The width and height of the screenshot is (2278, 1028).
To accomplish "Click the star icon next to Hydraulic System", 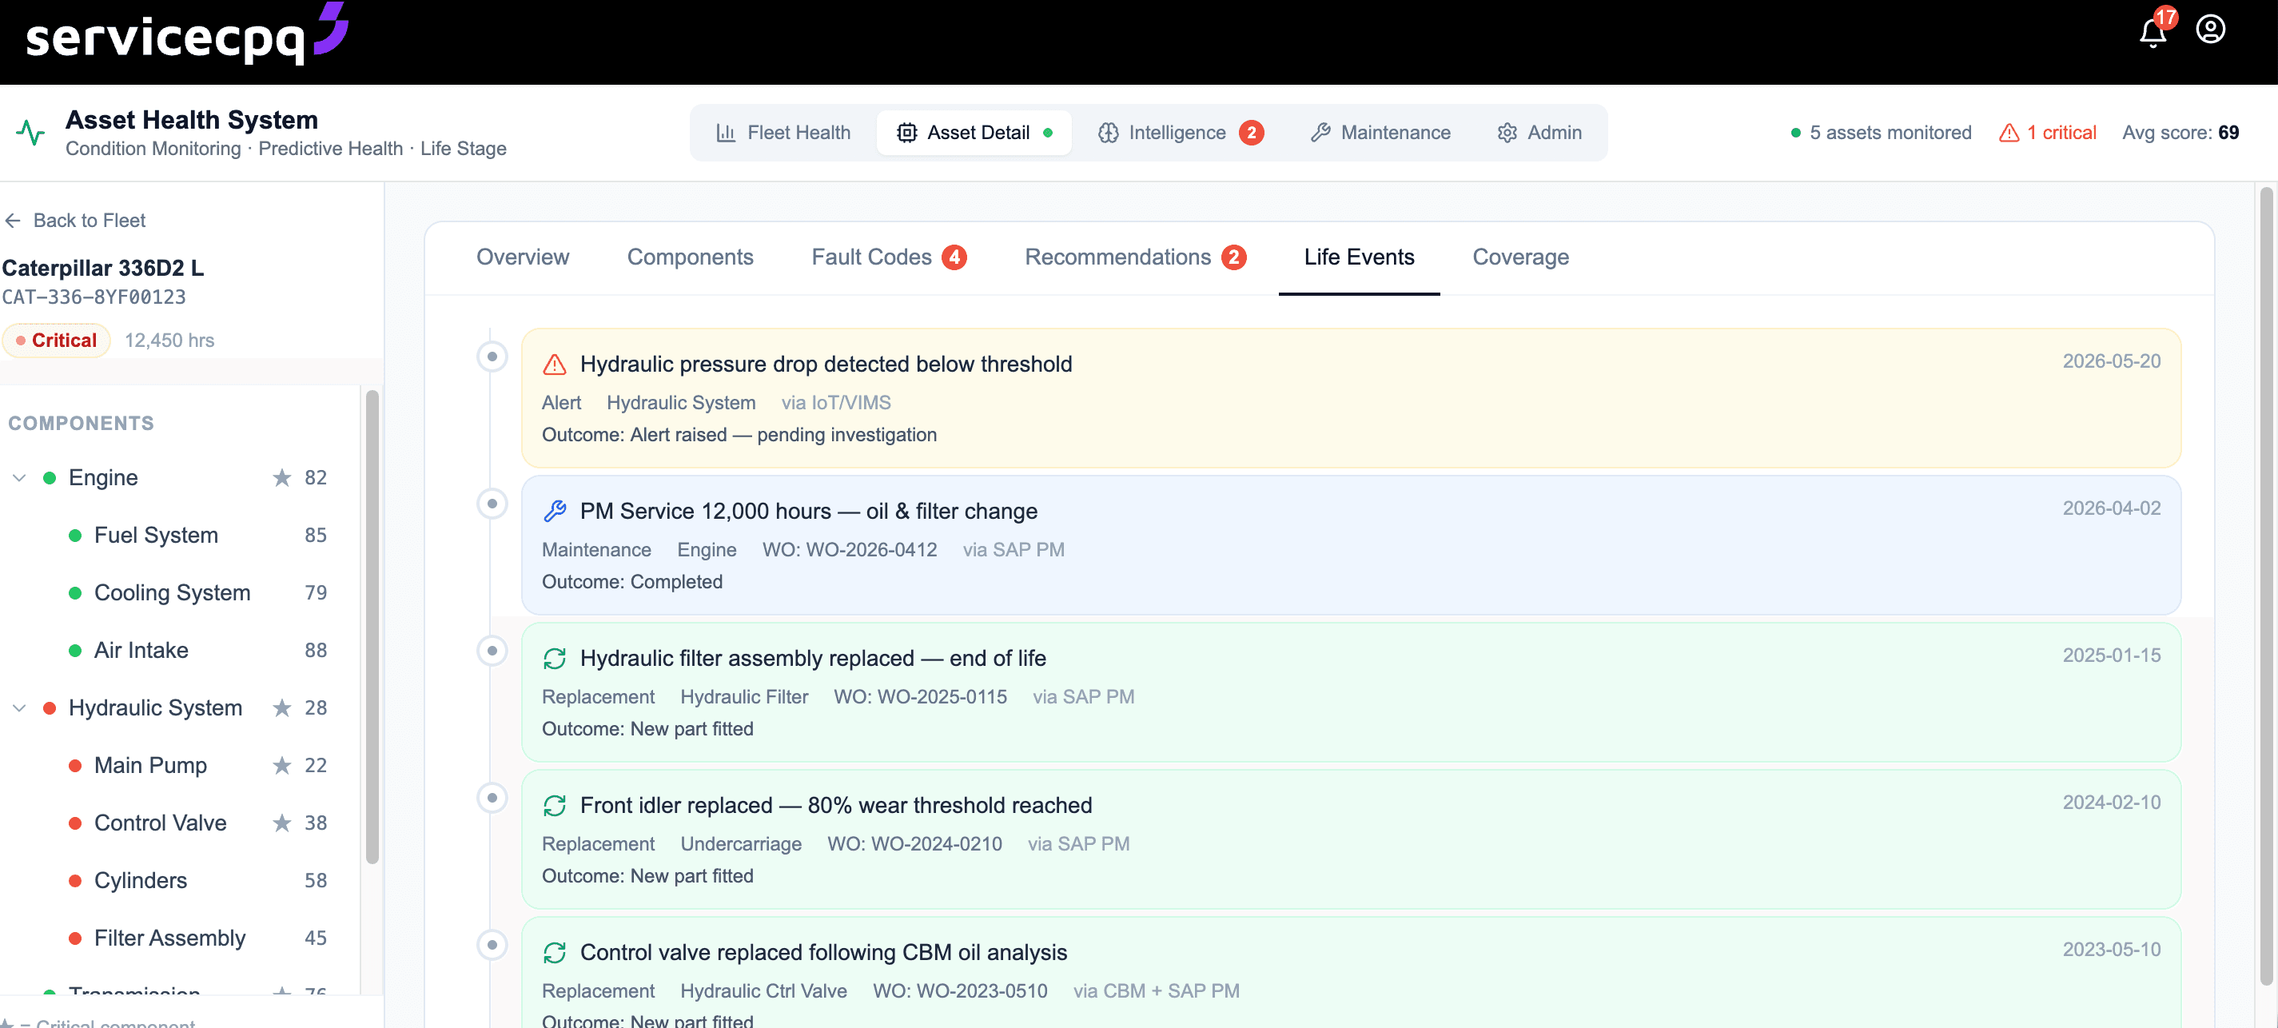I will (282, 707).
